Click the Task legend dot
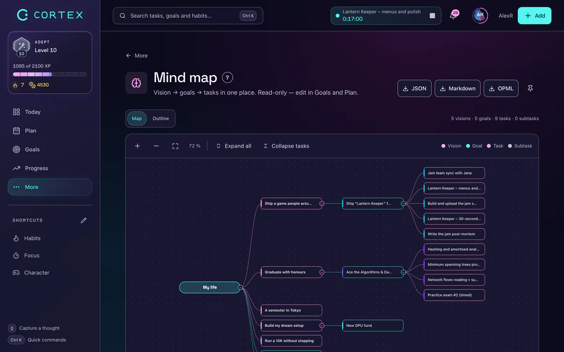564x352 pixels. (x=489, y=146)
